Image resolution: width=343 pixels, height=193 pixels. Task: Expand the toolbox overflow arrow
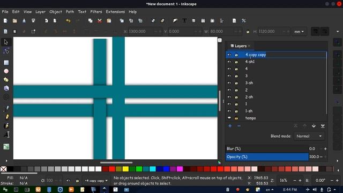(6, 161)
